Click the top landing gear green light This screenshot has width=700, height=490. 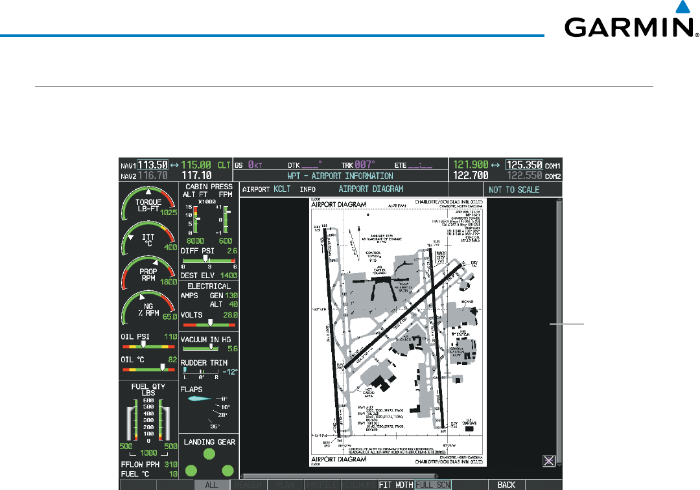point(209,454)
